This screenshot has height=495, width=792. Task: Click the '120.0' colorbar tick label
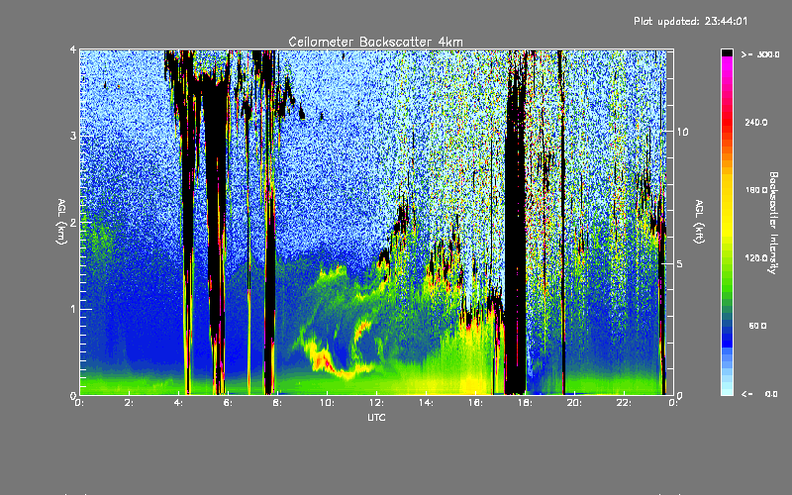point(756,258)
